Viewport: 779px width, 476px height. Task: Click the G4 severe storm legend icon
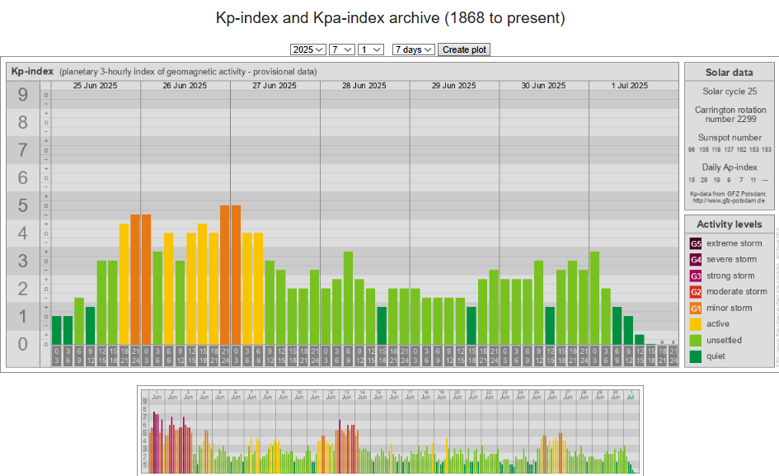(x=696, y=259)
